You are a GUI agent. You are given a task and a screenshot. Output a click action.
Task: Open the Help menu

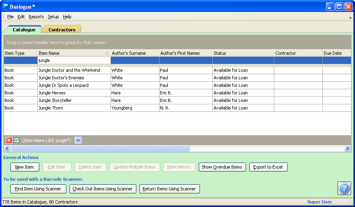click(x=67, y=17)
